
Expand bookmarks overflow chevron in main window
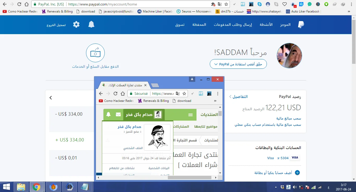349,11
